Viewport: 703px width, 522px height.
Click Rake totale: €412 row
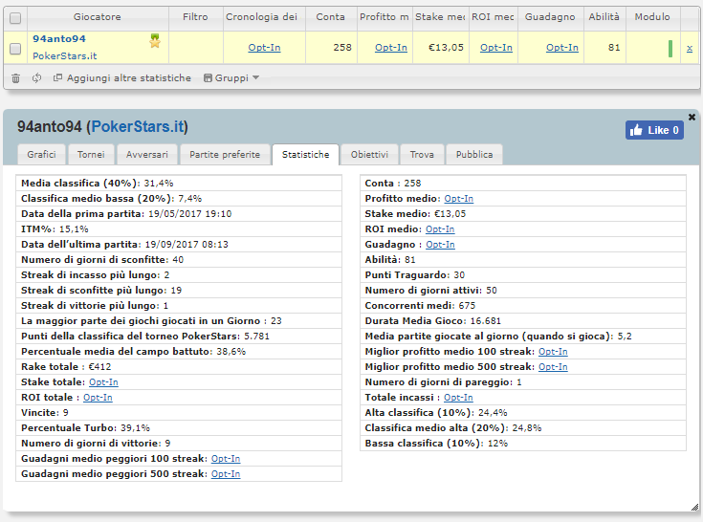(x=179, y=367)
